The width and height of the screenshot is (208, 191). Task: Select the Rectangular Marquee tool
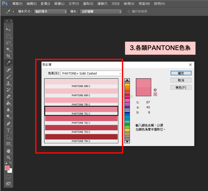pyautogui.click(x=8, y=36)
